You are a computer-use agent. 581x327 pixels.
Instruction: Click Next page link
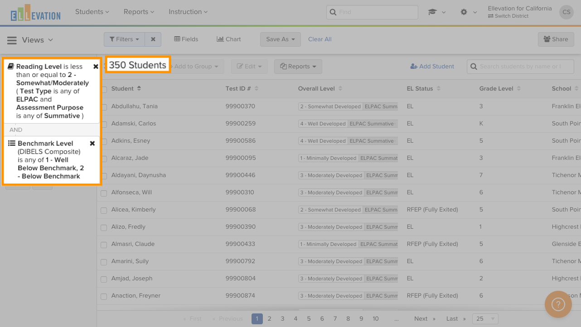click(425, 319)
